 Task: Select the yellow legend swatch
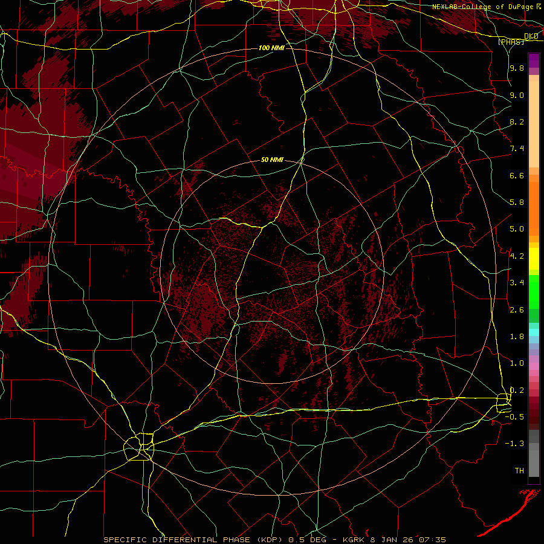tap(534, 259)
